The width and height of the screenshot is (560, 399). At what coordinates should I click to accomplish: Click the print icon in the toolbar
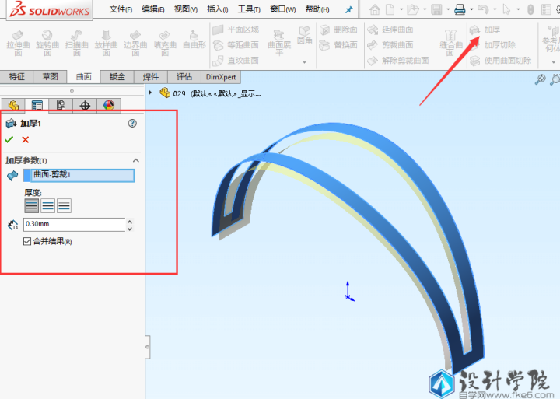point(460,9)
